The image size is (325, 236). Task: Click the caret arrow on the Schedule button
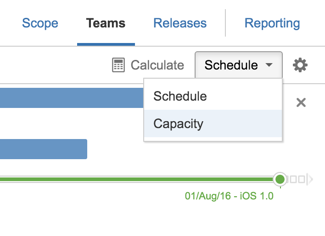coord(269,65)
